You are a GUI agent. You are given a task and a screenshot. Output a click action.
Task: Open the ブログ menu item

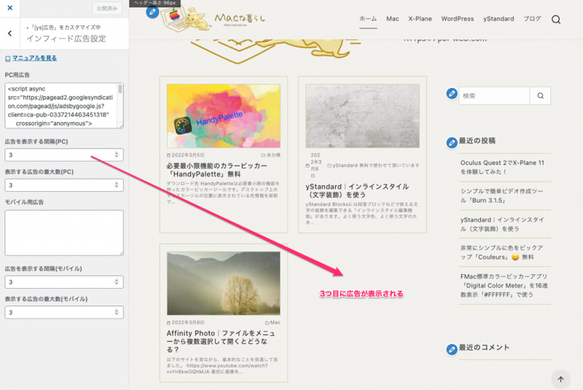point(533,19)
